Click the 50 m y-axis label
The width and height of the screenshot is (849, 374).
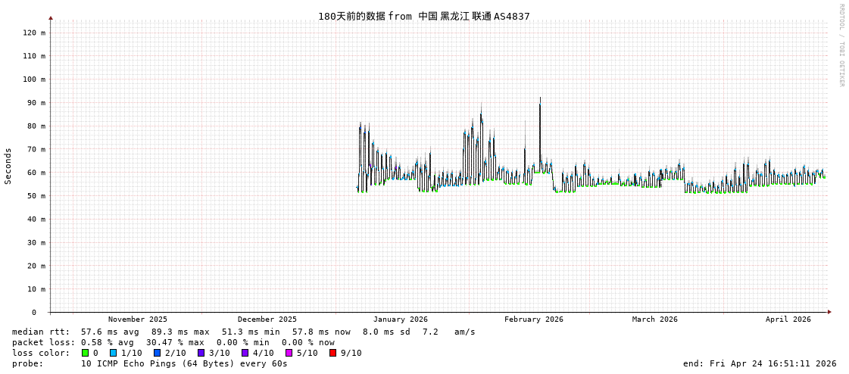(36, 195)
